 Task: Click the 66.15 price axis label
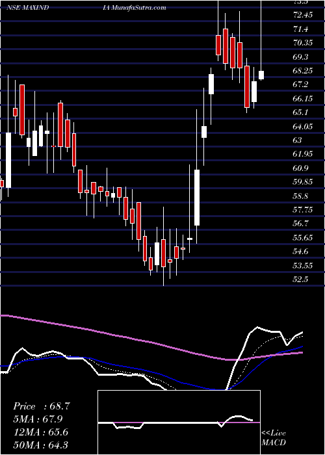[x=303, y=98]
